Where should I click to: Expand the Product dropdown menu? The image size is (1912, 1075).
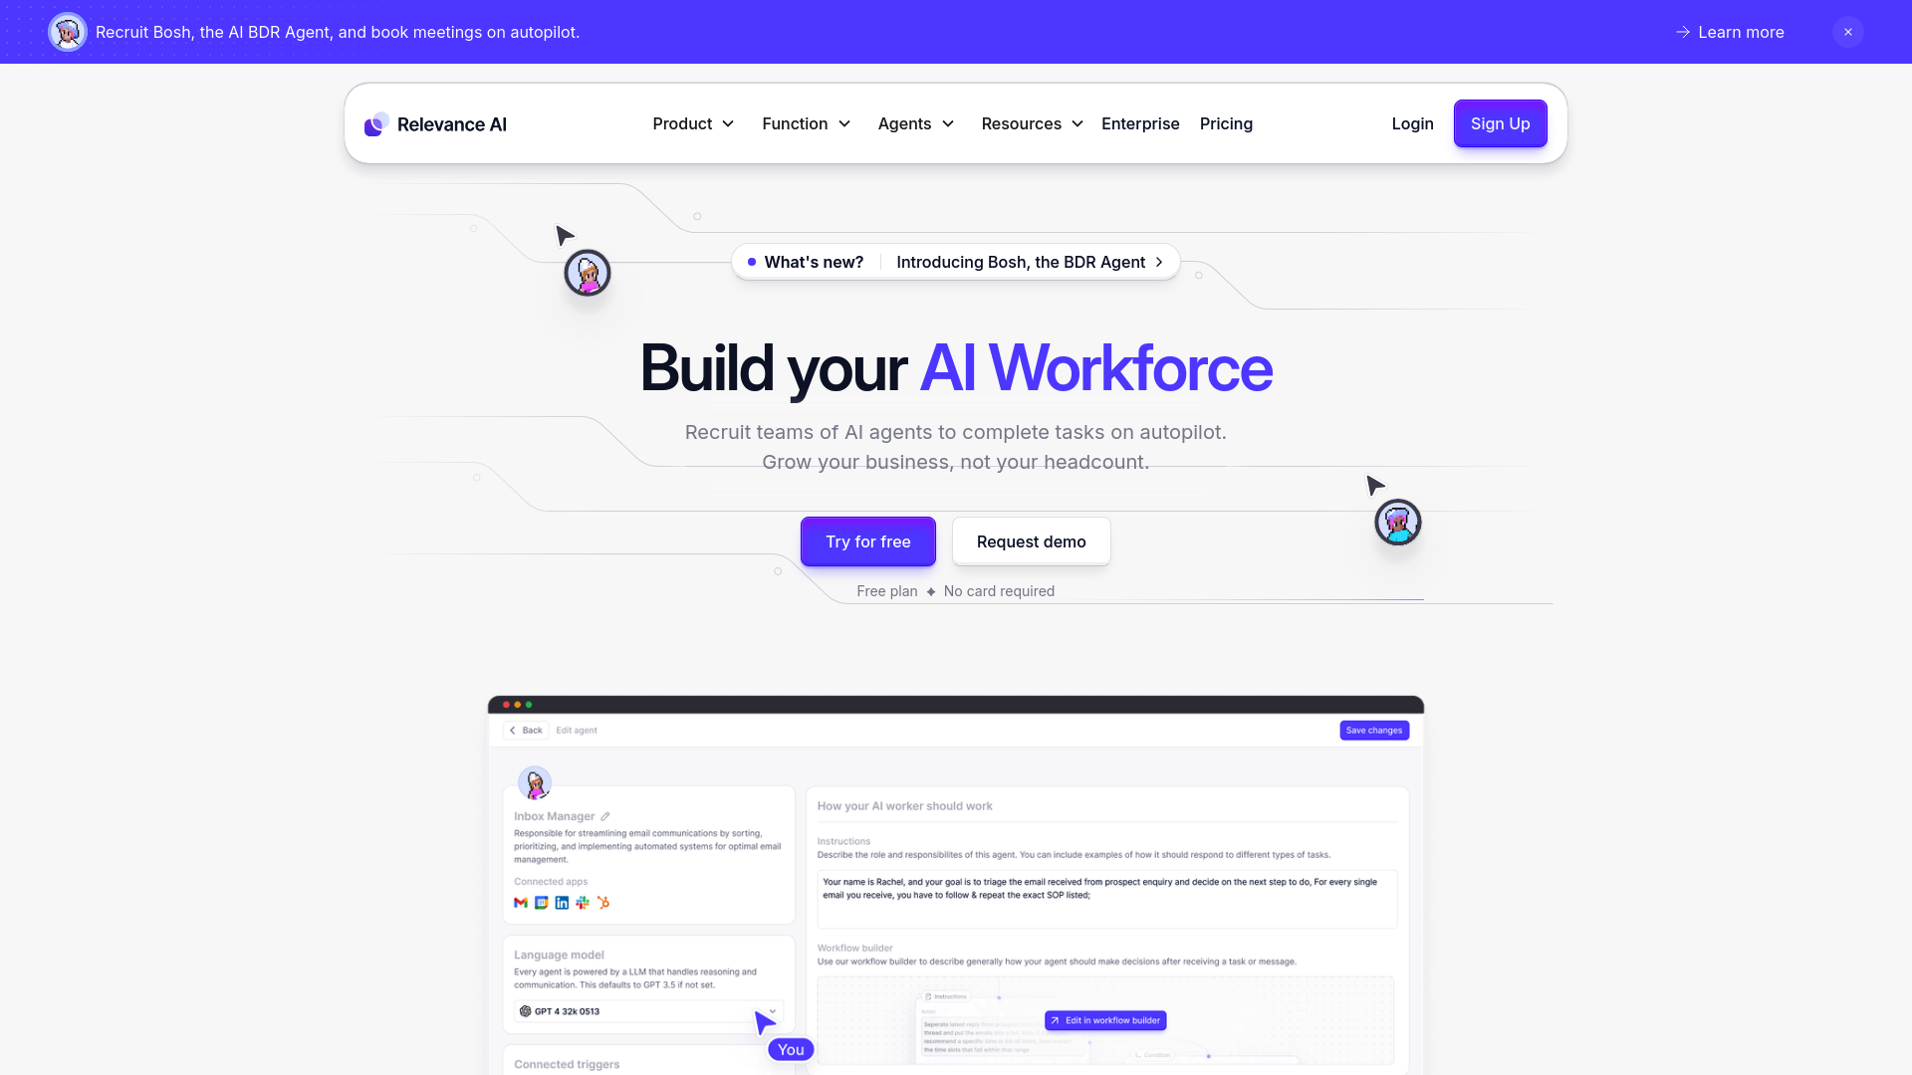692,123
